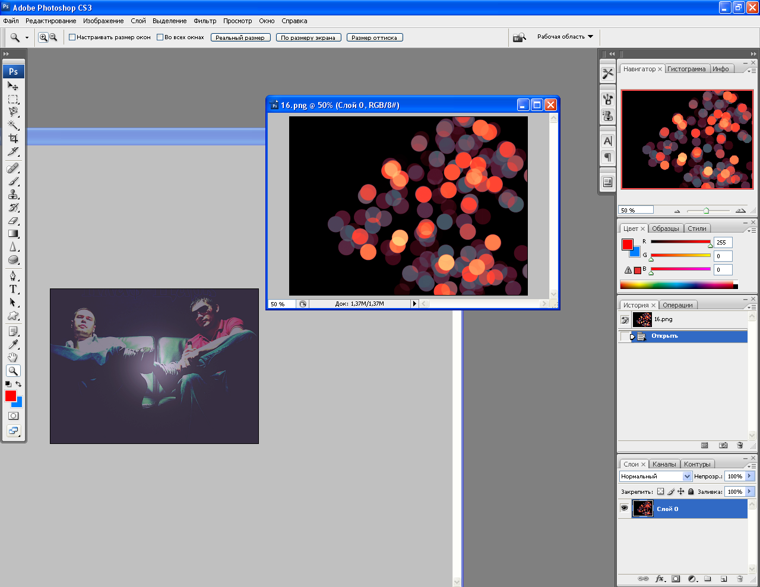Select the Magic Wand tool
Image resolution: width=760 pixels, height=587 pixels.
click(13, 125)
